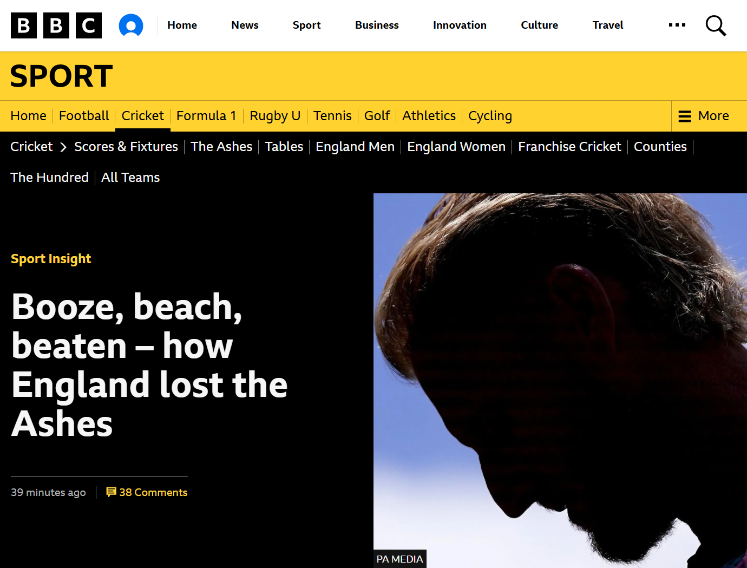747x568 pixels.
Task: Click the '39 minutes ago' timestamp
Action: coord(48,492)
